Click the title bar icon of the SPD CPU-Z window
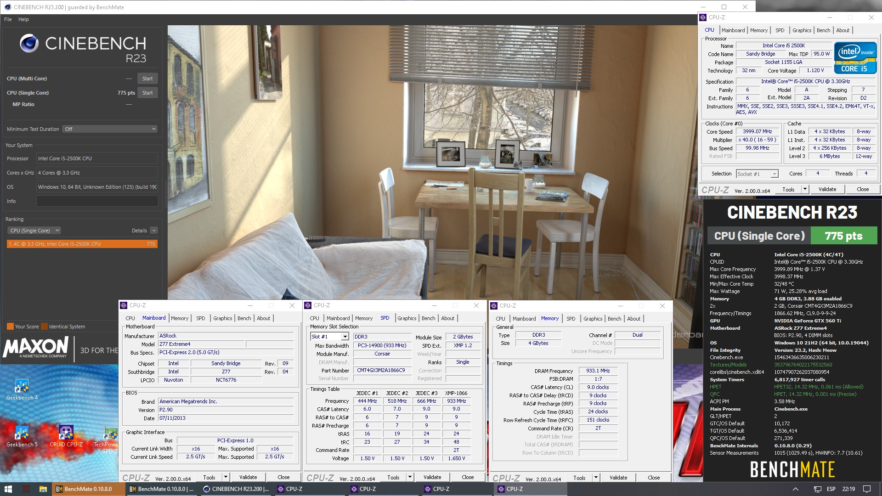Viewport: 882px width, 496px height. pyautogui.click(x=308, y=305)
